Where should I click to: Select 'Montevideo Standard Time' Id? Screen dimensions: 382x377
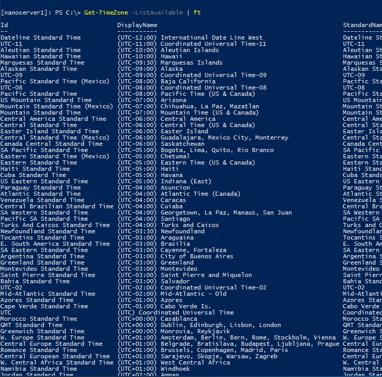(x=44, y=269)
